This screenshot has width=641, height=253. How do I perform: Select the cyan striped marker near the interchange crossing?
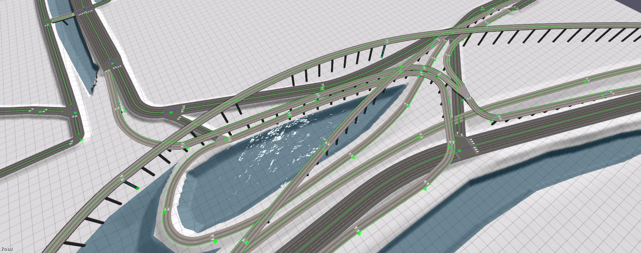pos(383,51)
